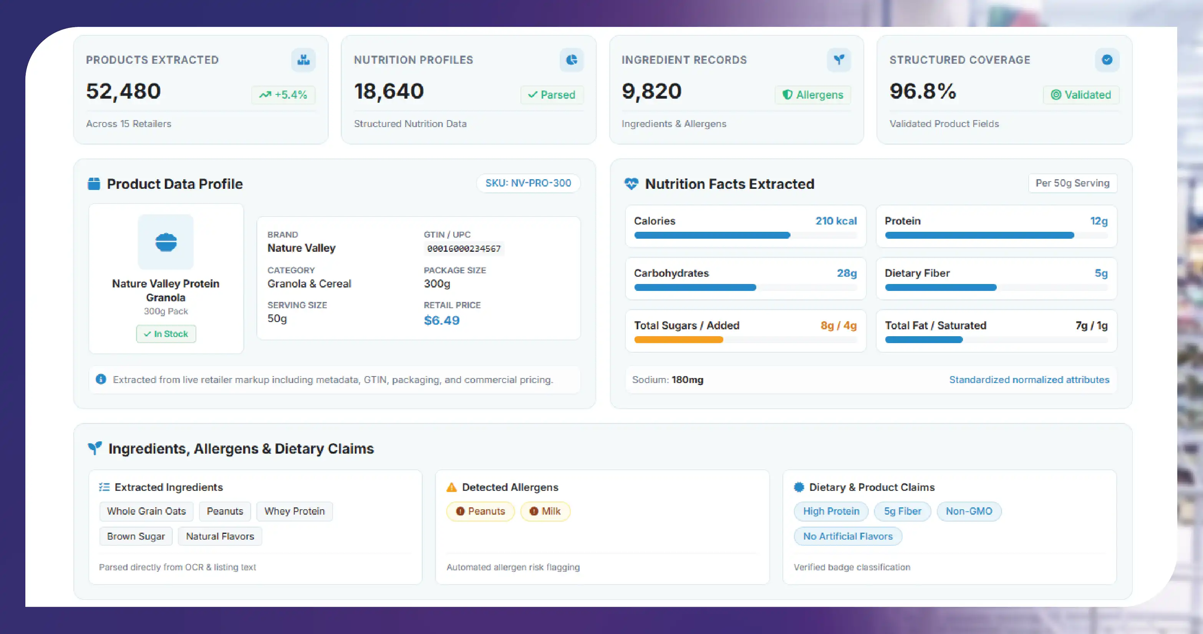Click the Structured Coverage checkmark icon

pyautogui.click(x=1107, y=60)
